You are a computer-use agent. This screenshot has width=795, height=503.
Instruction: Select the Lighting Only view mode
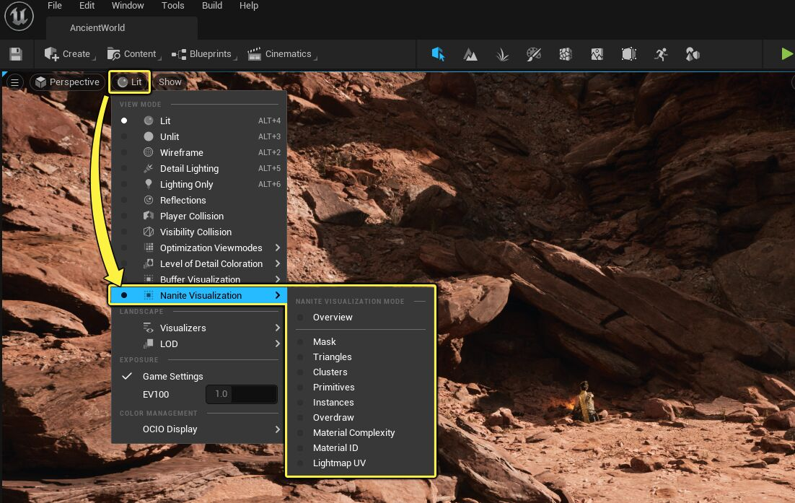199,184
